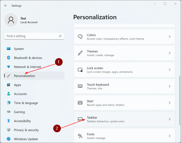
Task: Click the Time & language globe icon
Action: (x=9, y=103)
